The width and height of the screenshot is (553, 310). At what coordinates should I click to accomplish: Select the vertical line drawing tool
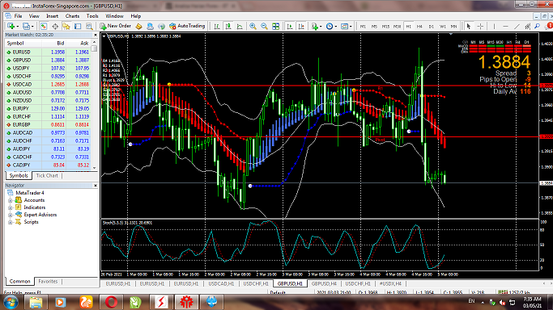(494, 27)
